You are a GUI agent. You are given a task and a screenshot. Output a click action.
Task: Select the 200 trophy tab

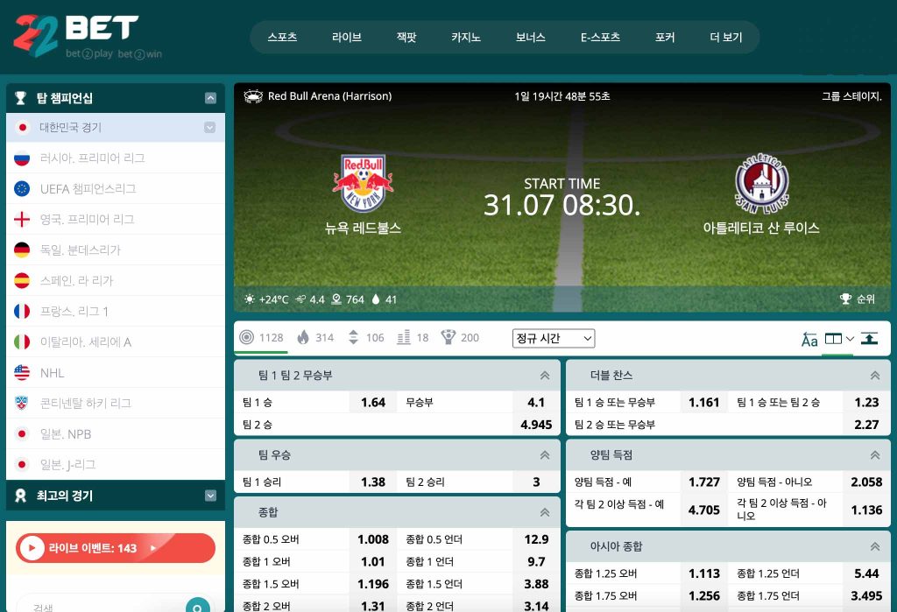coord(460,337)
